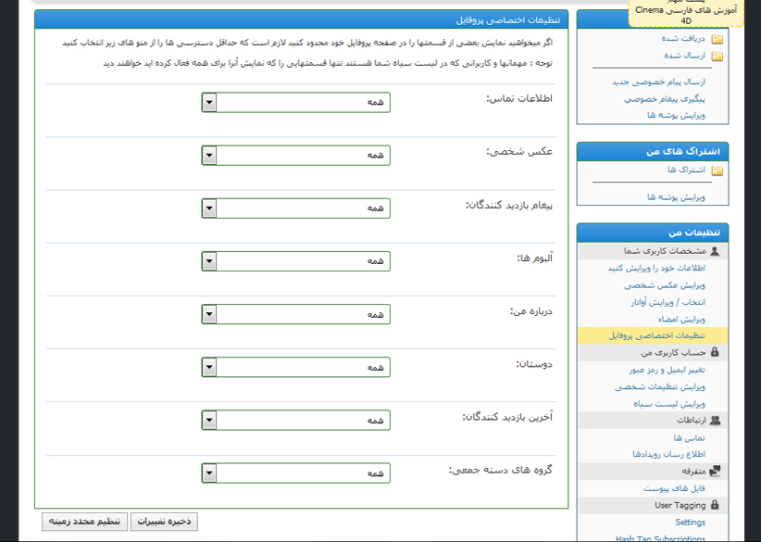
Task: Open Settings under User Tagging
Action: [x=690, y=523]
